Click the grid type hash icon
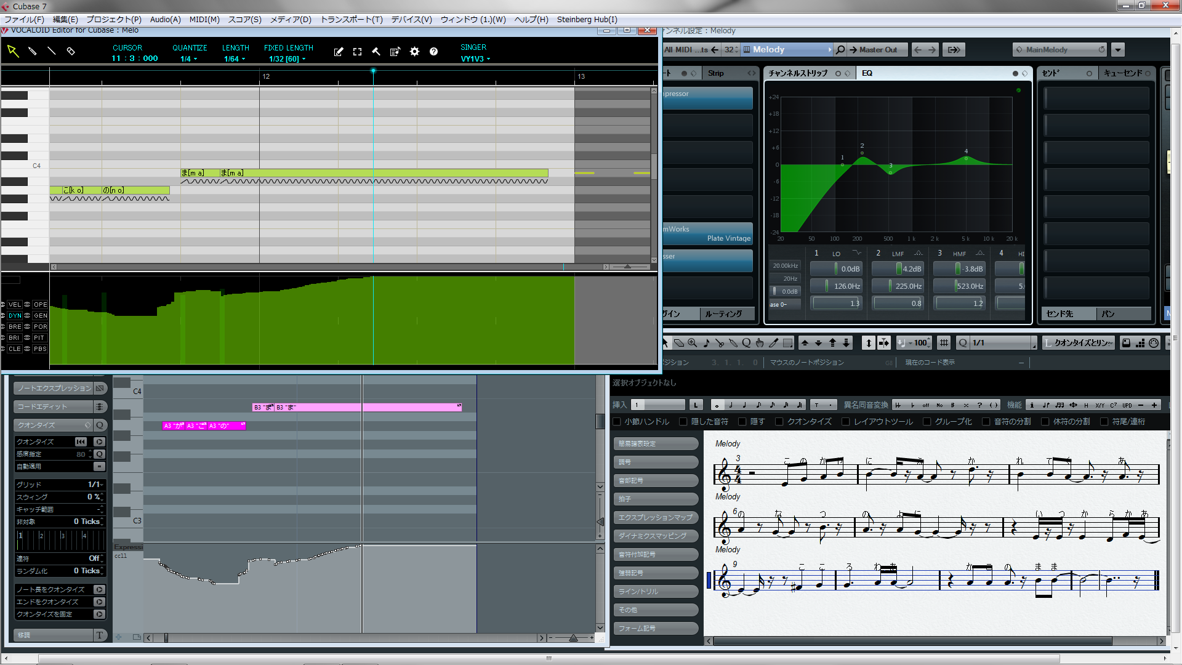This screenshot has width=1182, height=665. (944, 343)
